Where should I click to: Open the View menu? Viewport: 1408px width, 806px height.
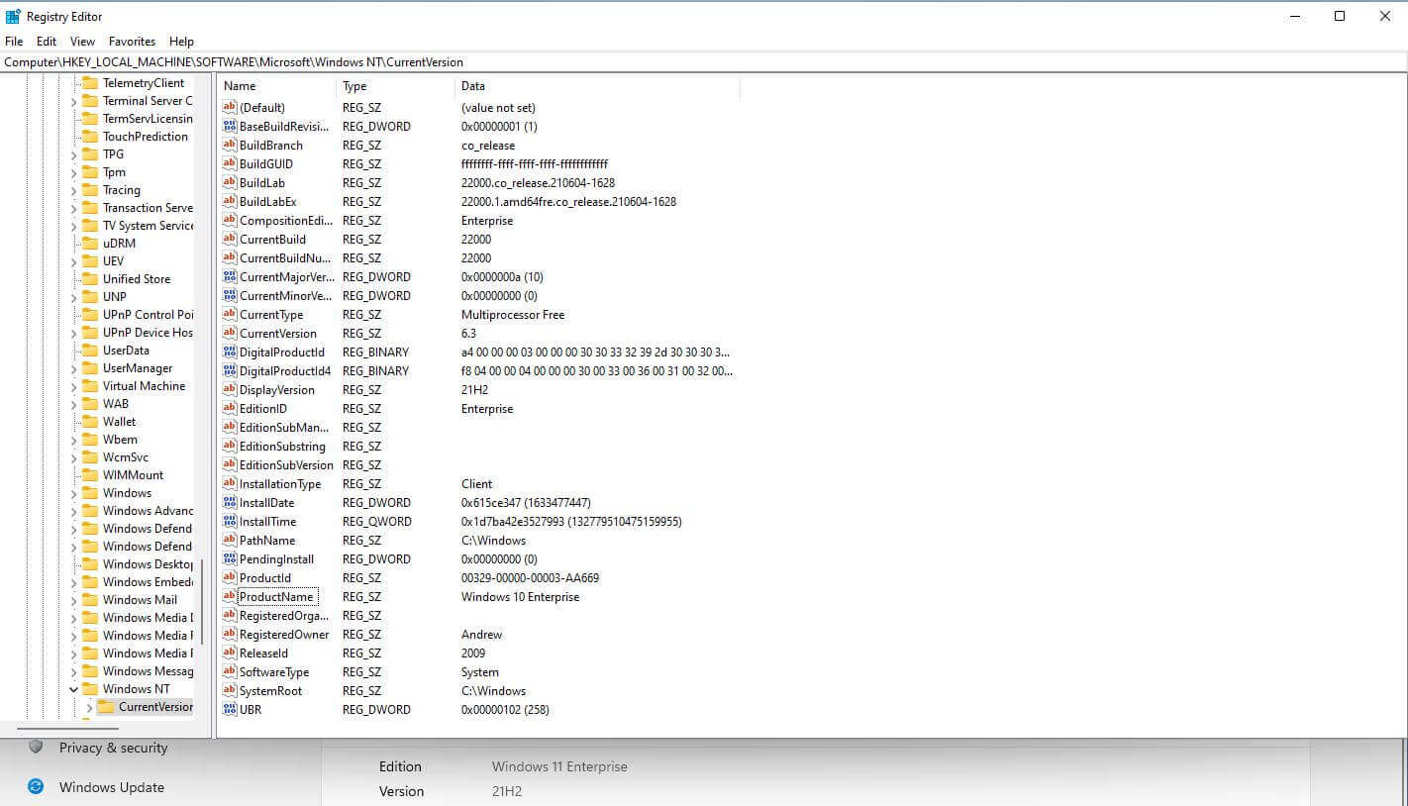click(x=82, y=41)
